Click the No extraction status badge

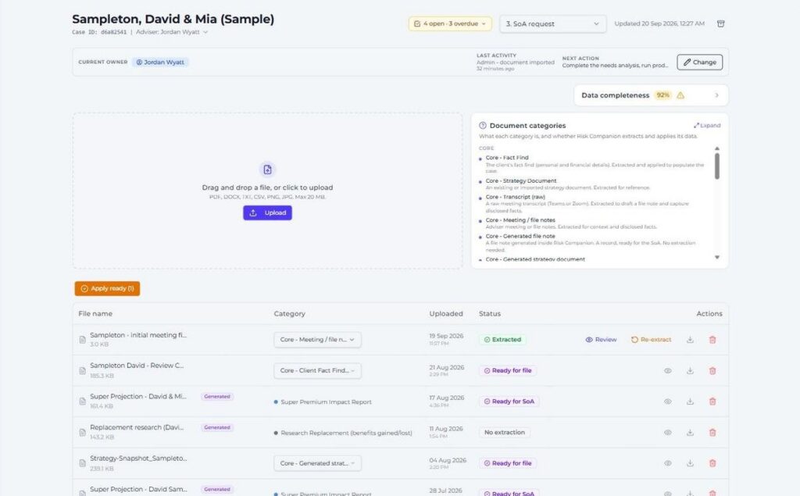tap(505, 432)
